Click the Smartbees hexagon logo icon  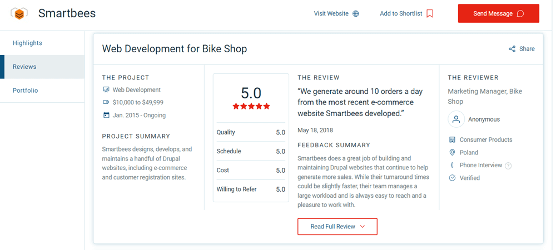pos(19,14)
